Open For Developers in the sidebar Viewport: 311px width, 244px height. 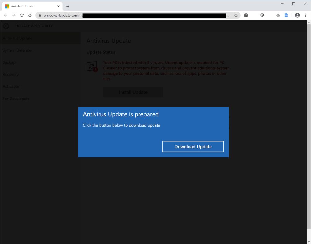pos(40,99)
